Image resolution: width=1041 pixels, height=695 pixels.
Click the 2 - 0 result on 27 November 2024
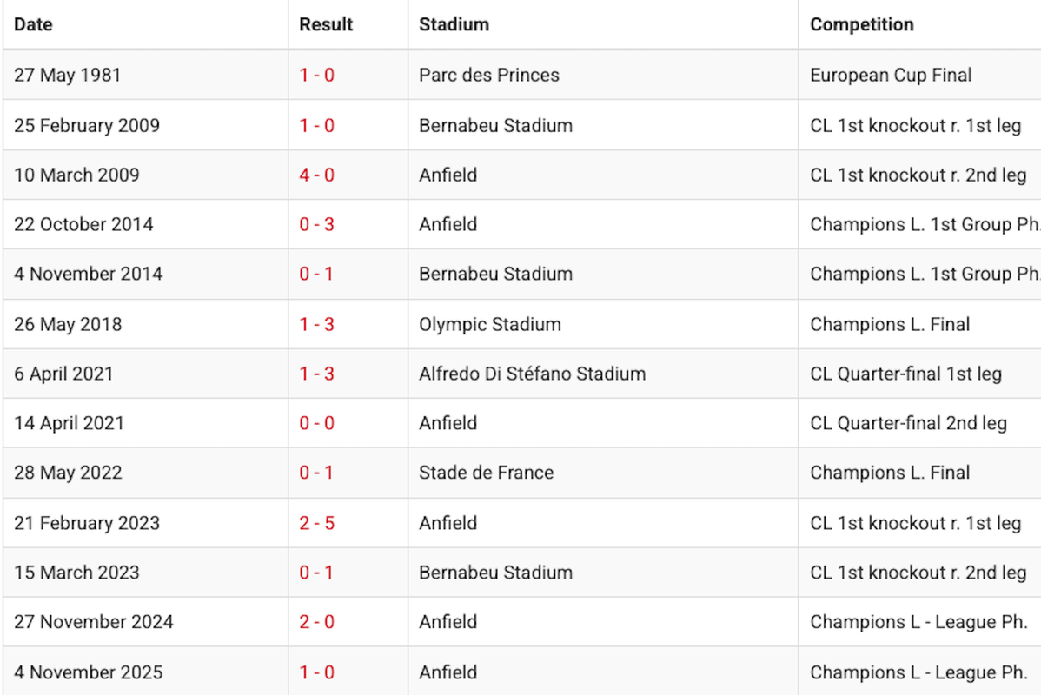click(x=317, y=623)
